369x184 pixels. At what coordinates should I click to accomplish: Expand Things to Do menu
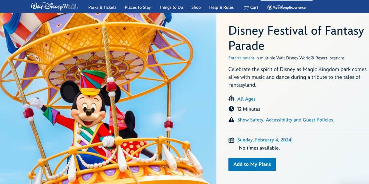[x=171, y=7]
